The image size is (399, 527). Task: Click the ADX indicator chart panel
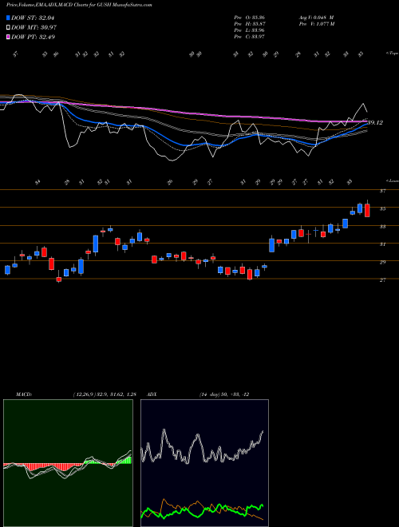[204, 463]
